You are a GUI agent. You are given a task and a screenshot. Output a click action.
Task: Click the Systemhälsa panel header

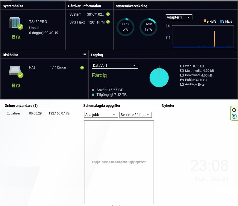coord(13,6)
